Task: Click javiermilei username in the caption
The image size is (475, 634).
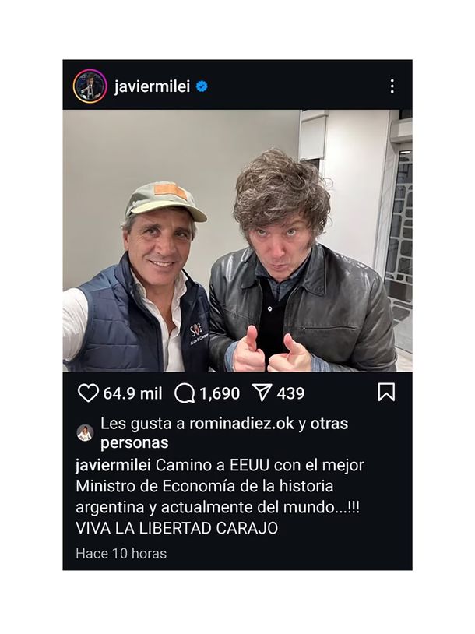Action: (113, 466)
